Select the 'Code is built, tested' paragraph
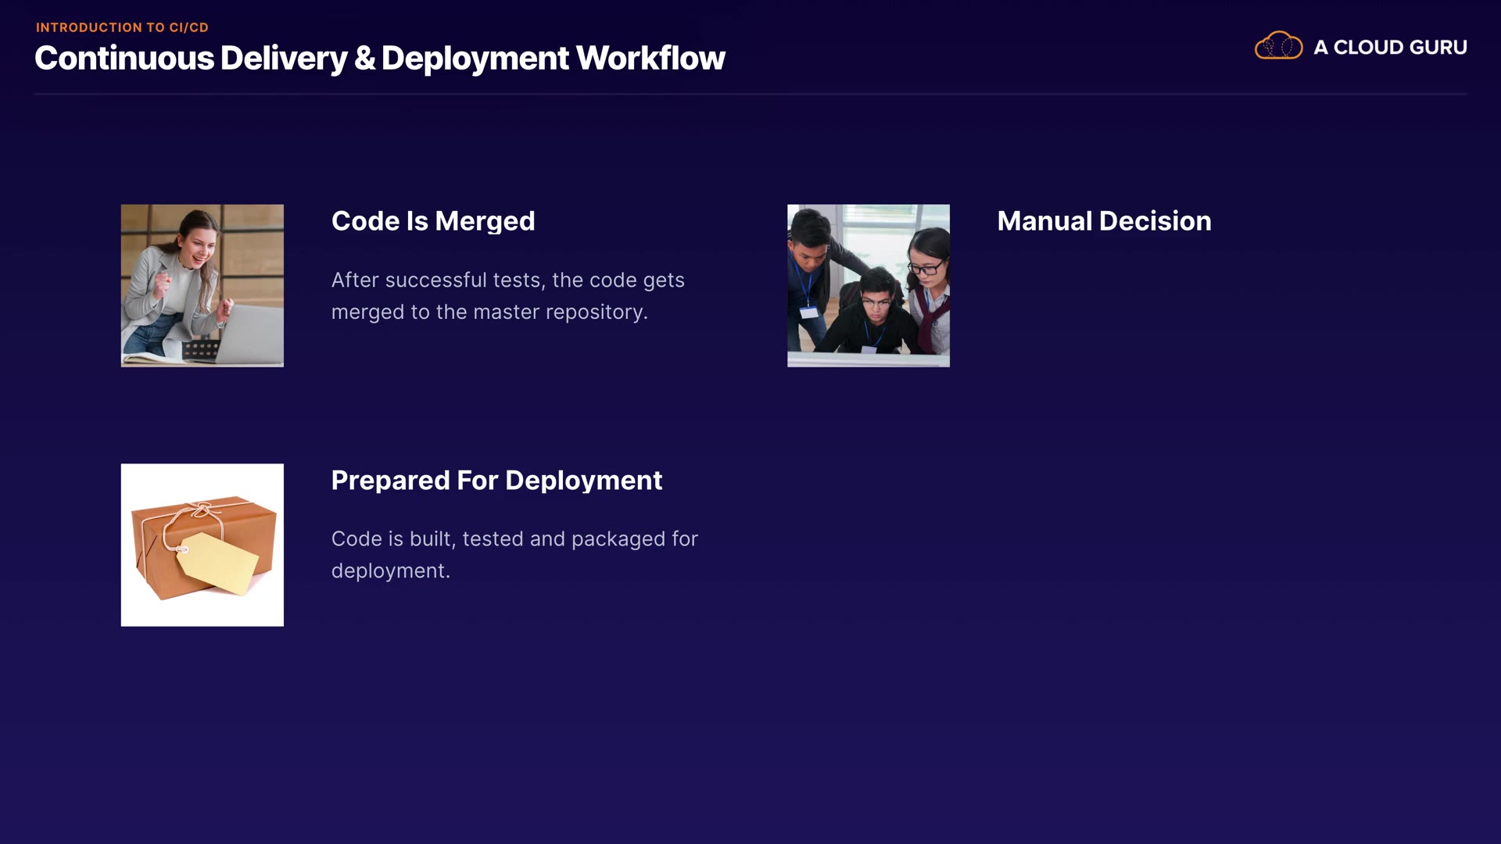The image size is (1501, 844). [x=514, y=554]
